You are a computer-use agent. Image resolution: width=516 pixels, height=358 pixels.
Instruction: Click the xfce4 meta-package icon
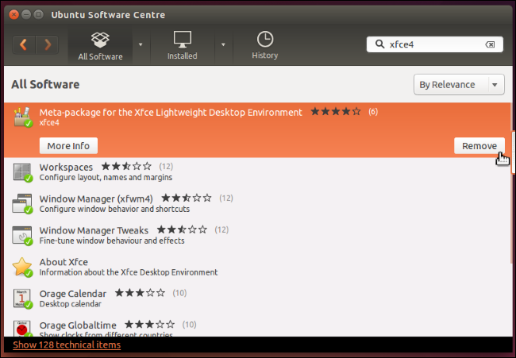click(x=22, y=117)
